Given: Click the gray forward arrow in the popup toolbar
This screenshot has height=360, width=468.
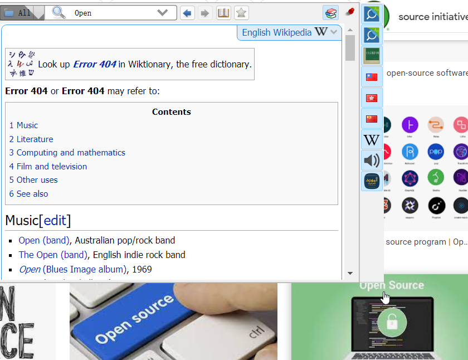Looking at the screenshot, I should 205,13.
